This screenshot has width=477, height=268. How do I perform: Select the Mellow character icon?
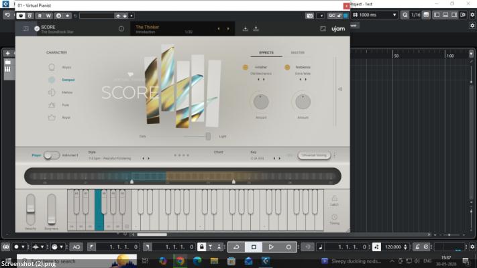52,92
